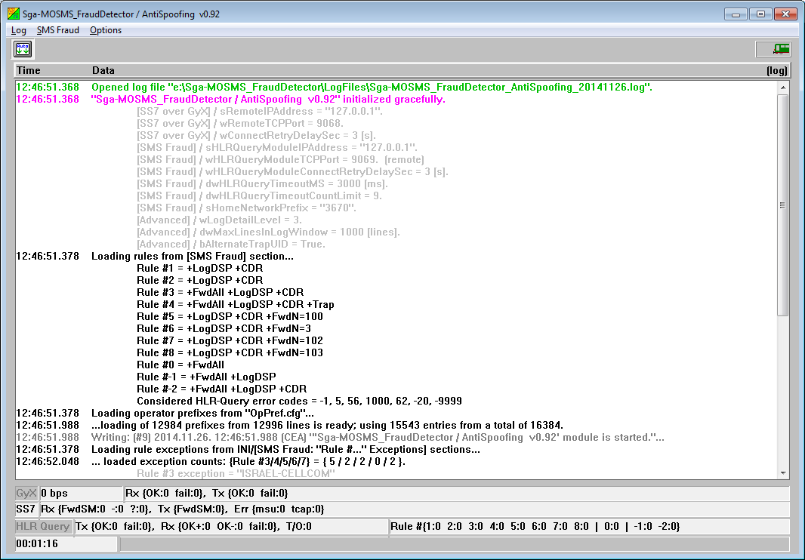This screenshot has width=805, height=560.
Task: Select the HLR-Query error codes line
Action: [299, 401]
